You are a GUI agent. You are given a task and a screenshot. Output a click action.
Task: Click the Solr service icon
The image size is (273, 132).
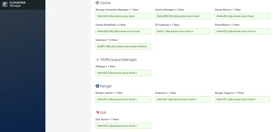click(x=97, y=113)
